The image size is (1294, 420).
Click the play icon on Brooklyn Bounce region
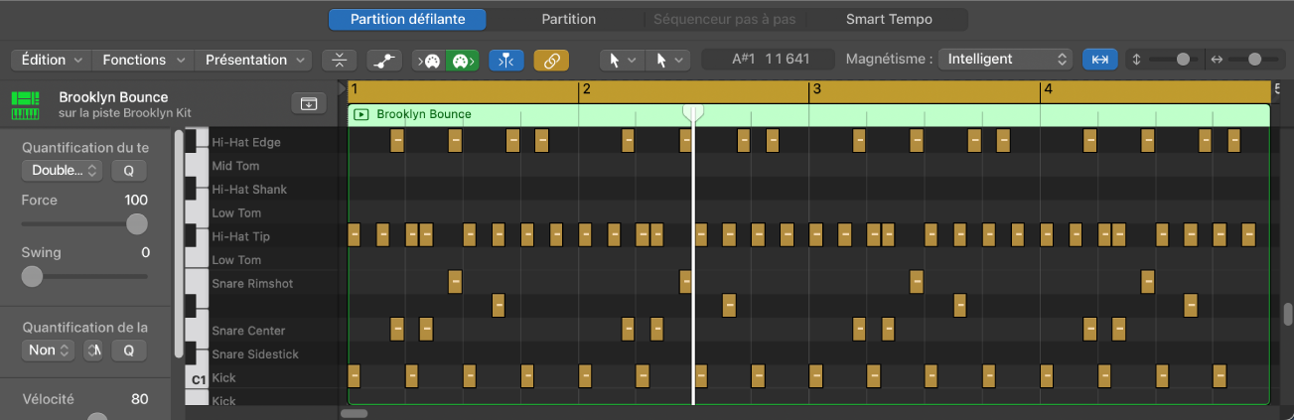click(x=361, y=115)
